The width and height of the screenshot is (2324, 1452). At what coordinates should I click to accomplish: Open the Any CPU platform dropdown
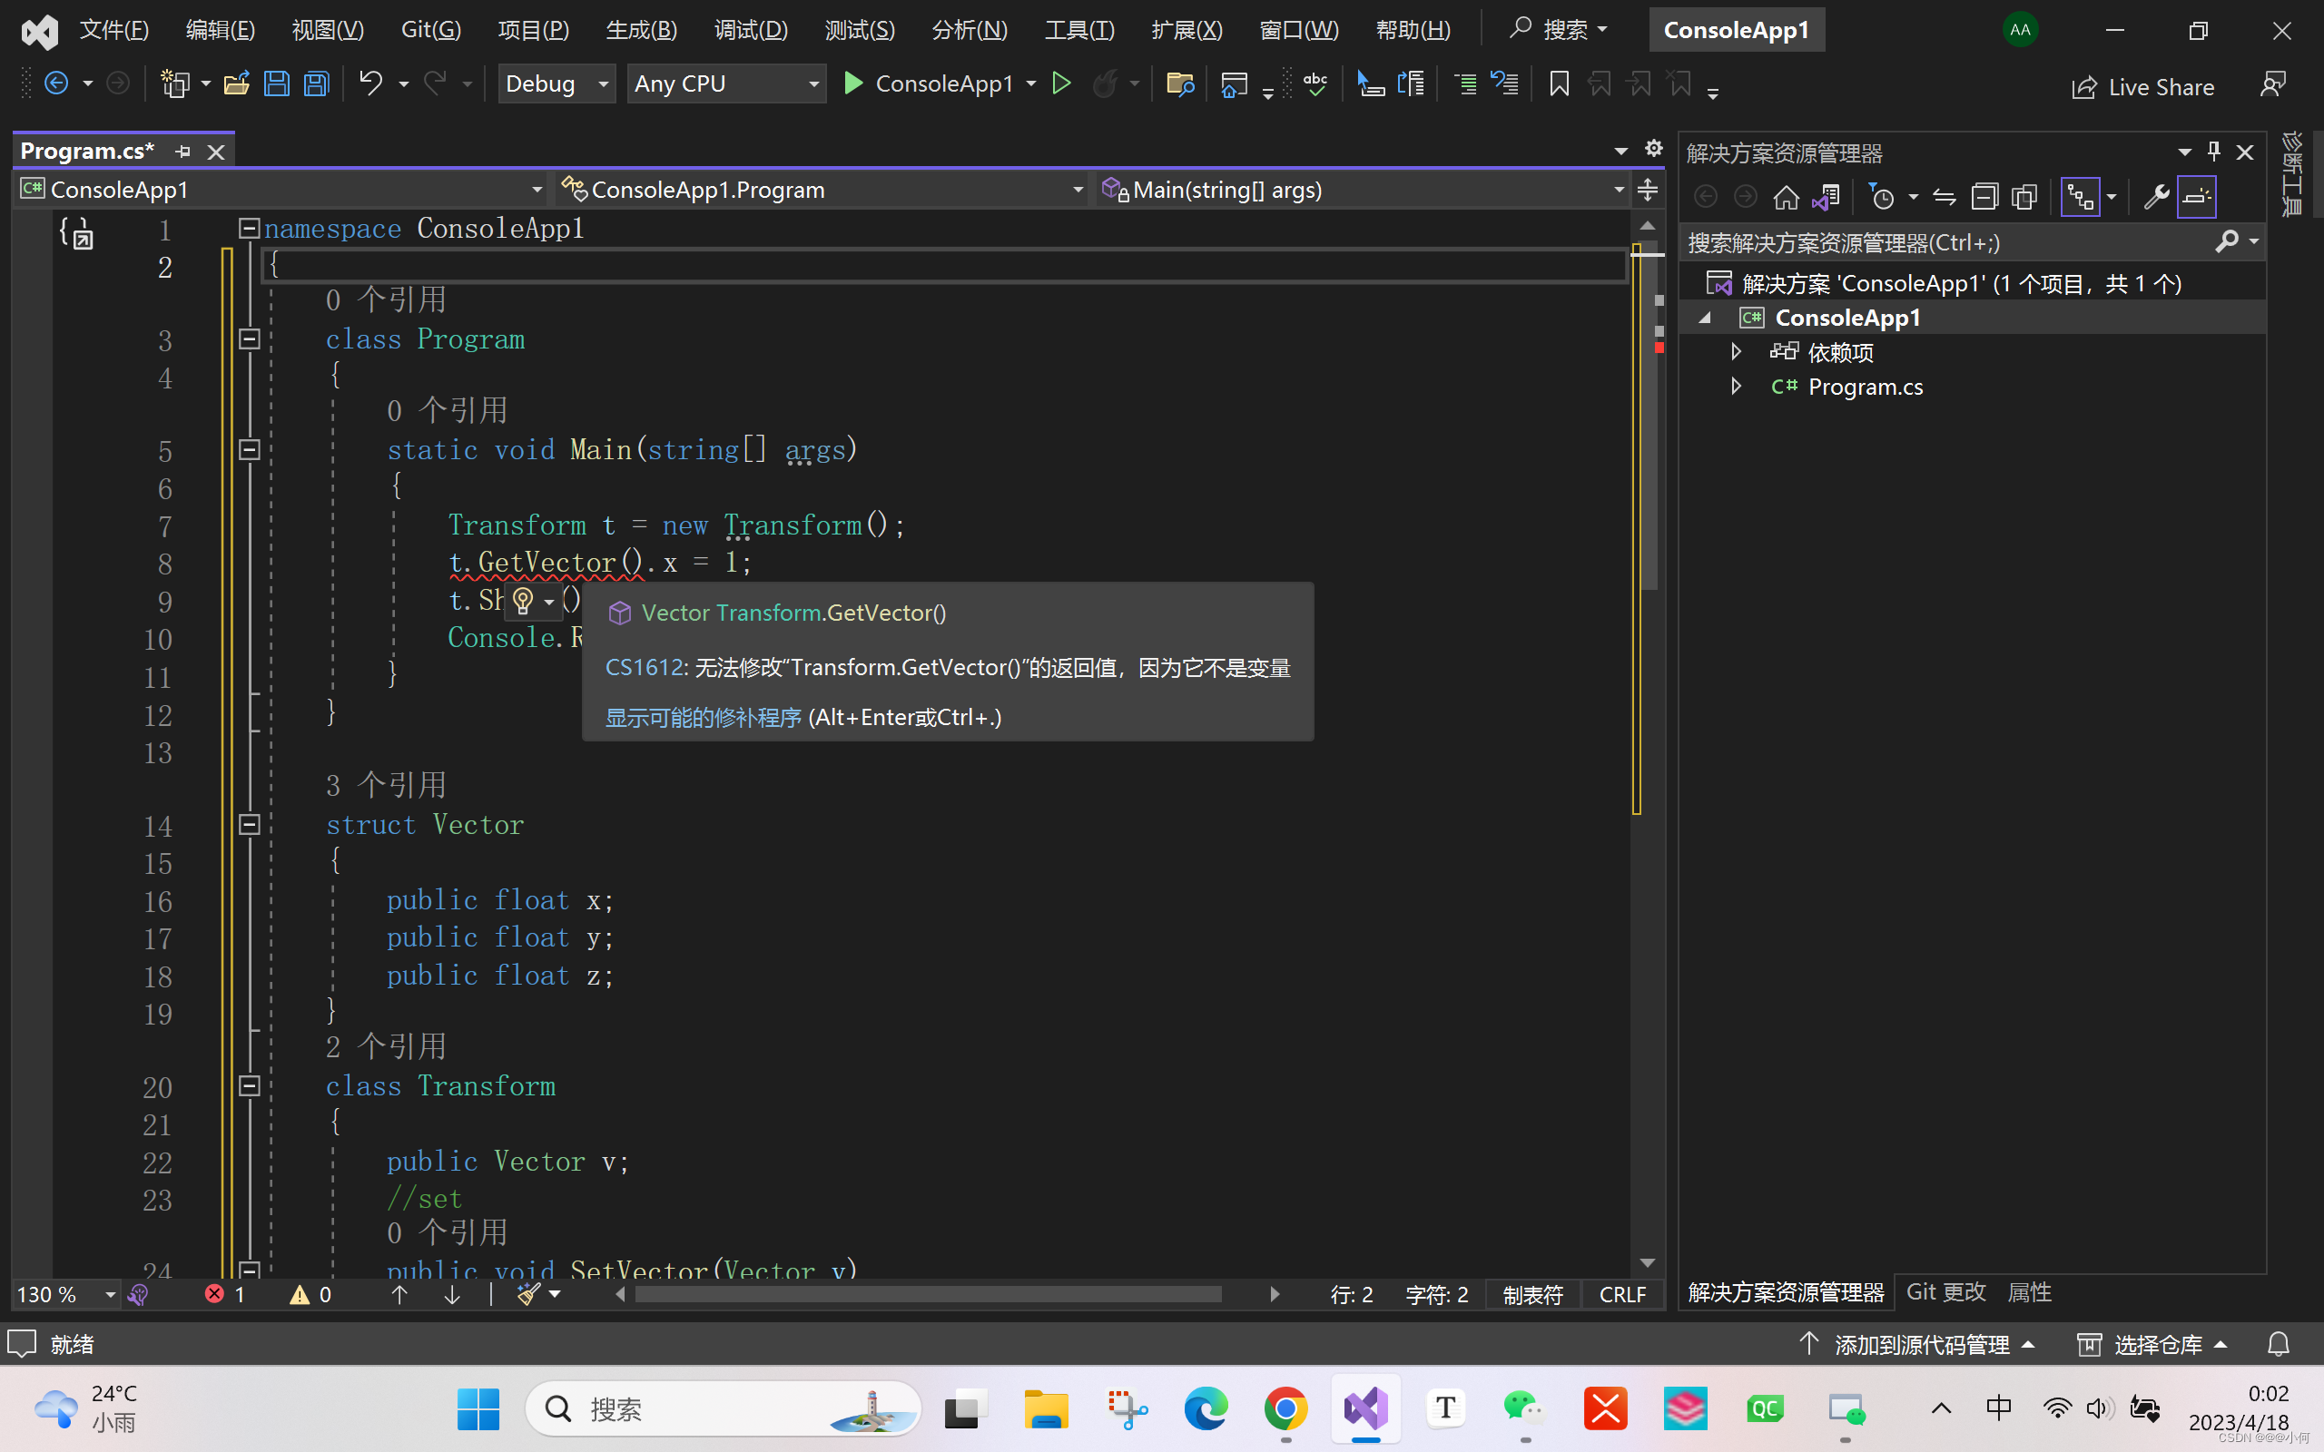pos(726,84)
